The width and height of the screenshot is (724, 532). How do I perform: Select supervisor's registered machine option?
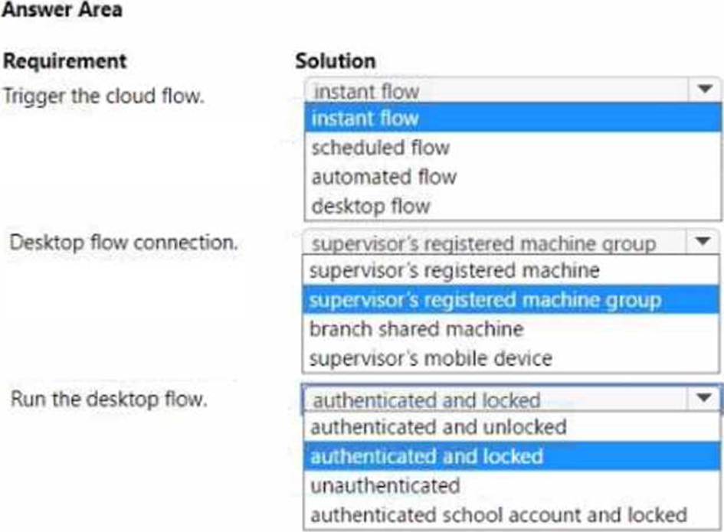(x=511, y=270)
